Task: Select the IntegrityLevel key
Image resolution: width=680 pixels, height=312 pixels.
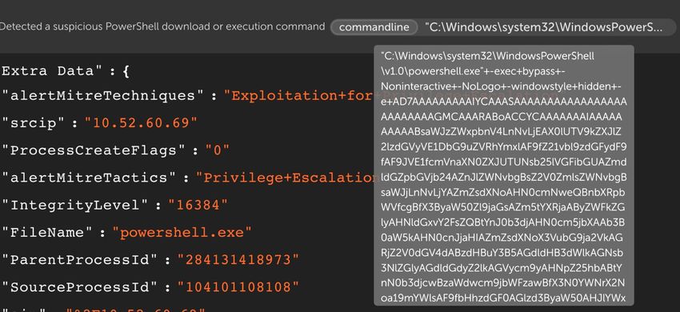Action: (75, 205)
